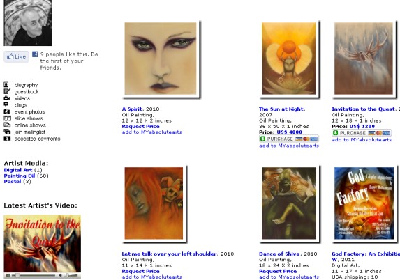Viewport: 400px width, 280px height.
Task: Request Price for Dance of Shiva
Action: (x=278, y=272)
